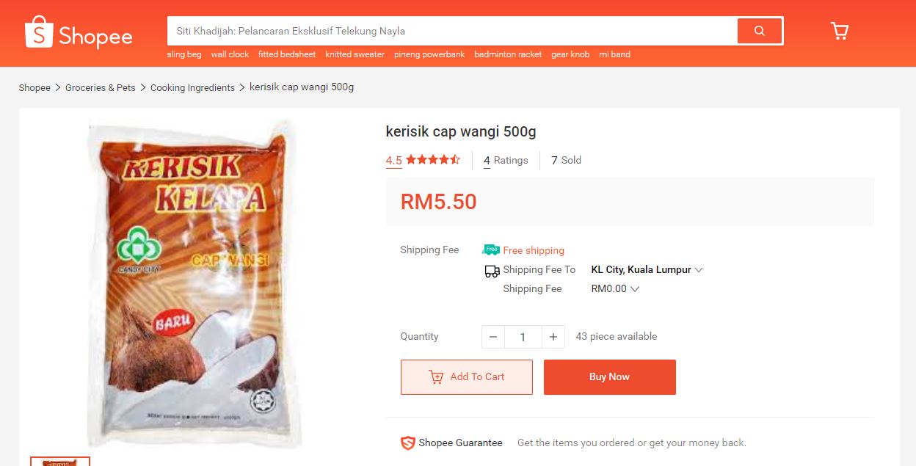The image size is (916, 466).
Task: Open the Groceries & Pets breadcrumb
Action: coord(100,87)
